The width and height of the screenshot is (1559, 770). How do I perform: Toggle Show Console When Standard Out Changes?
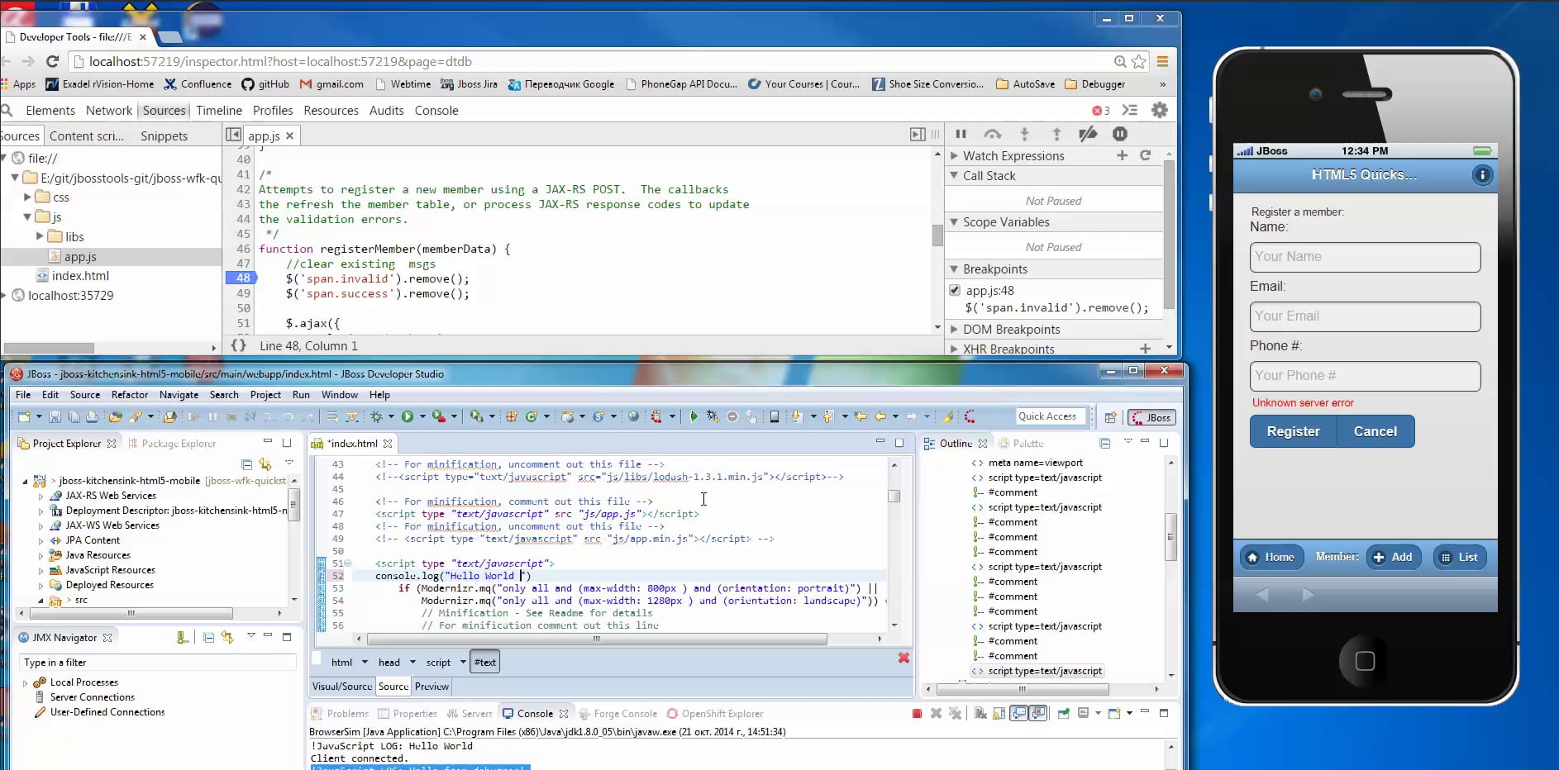click(1019, 713)
